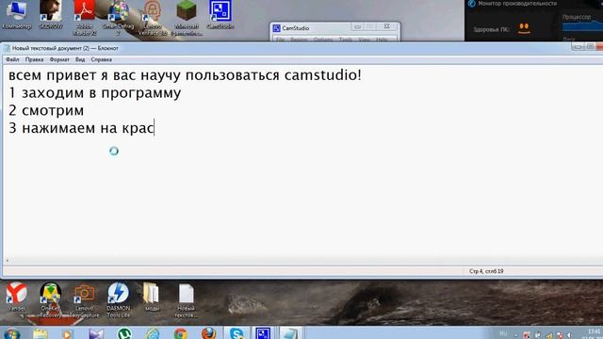Minimize the CamStudio window
The width and height of the screenshot is (603, 339).
click(358, 26)
